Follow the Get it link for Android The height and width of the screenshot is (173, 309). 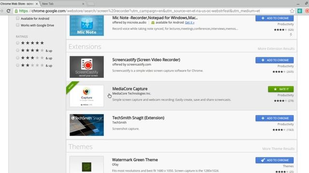pyautogui.click(x=190, y=23)
